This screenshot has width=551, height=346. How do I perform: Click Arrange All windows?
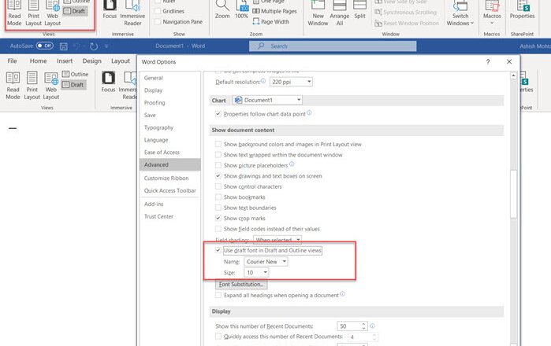[340, 13]
